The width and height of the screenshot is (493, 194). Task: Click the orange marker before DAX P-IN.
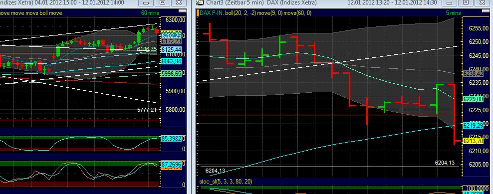pos(198,13)
